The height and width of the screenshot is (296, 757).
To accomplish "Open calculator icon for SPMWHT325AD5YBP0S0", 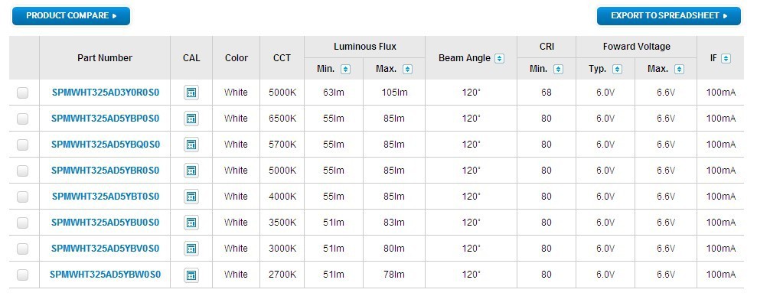I will pyautogui.click(x=191, y=119).
